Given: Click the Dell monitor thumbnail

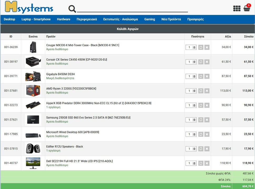Looking at the screenshot, I should [x=33, y=163].
